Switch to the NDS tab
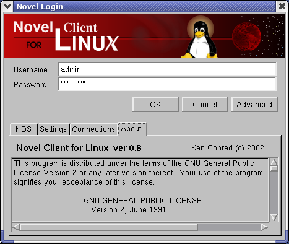The width and height of the screenshot is (289, 244). click(24, 129)
